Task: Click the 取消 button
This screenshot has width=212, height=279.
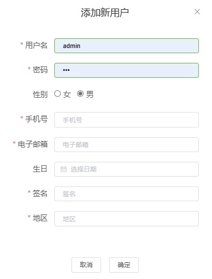Action: coord(86,265)
